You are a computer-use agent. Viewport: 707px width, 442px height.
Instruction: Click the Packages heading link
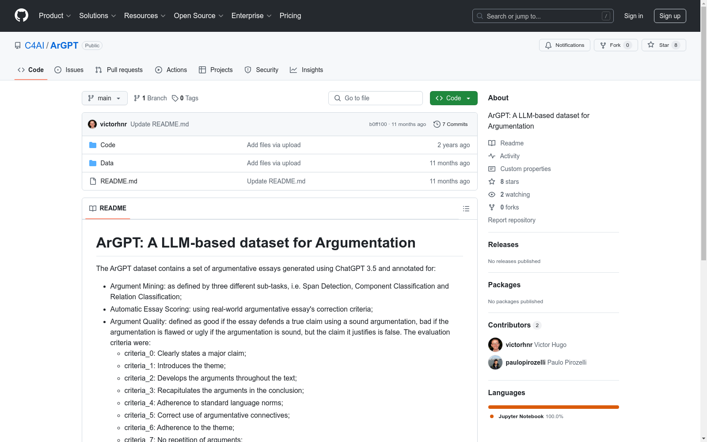pyautogui.click(x=504, y=285)
